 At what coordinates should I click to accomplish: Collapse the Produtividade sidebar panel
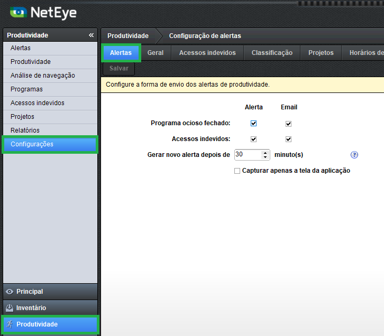pyautogui.click(x=91, y=35)
